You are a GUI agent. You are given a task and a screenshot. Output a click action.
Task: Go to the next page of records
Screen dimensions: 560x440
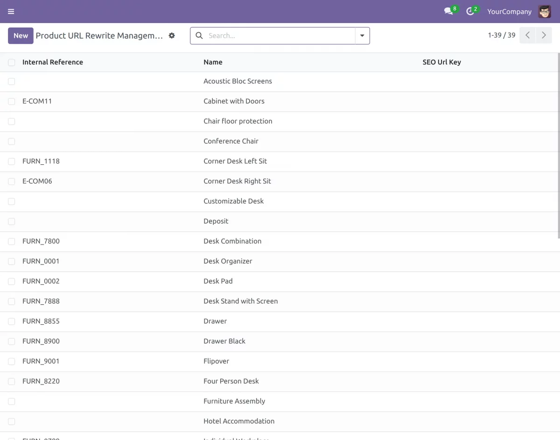point(544,35)
